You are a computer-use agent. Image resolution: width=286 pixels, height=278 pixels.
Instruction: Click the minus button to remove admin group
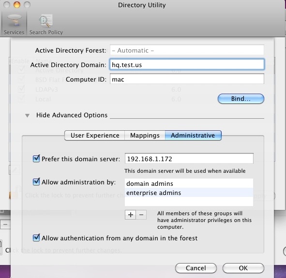click(x=141, y=215)
